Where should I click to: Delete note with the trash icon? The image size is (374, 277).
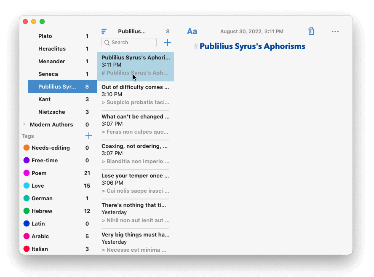pyautogui.click(x=311, y=31)
